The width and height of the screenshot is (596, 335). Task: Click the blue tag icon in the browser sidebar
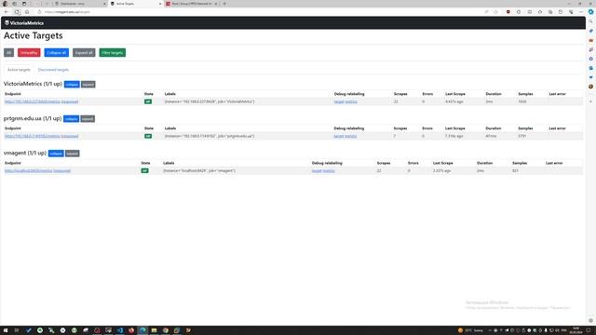click(x=591, y=31)
